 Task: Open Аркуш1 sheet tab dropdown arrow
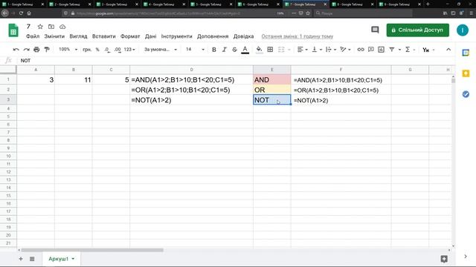[x=73, y=259]
